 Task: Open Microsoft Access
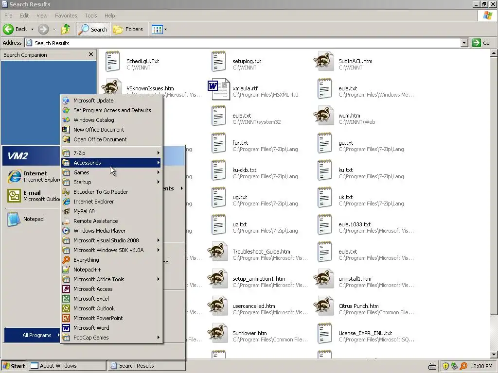(111, 289)
